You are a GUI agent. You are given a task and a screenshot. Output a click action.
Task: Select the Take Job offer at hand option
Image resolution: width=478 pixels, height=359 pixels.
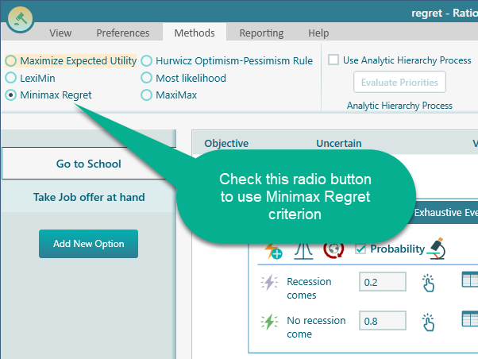pyautogui.click(x=88, y=197)
